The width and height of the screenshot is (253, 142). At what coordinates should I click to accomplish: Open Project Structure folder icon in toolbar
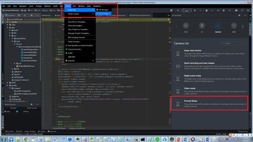point(236,10)
